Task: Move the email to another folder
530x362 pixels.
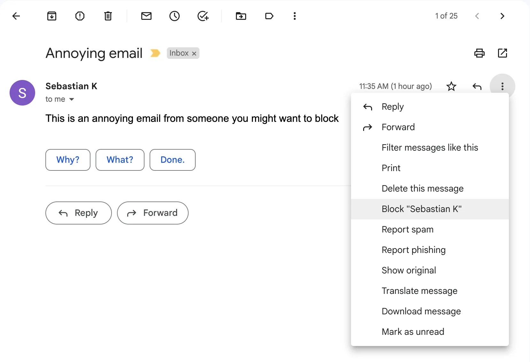Action: [x=241, y=16]
